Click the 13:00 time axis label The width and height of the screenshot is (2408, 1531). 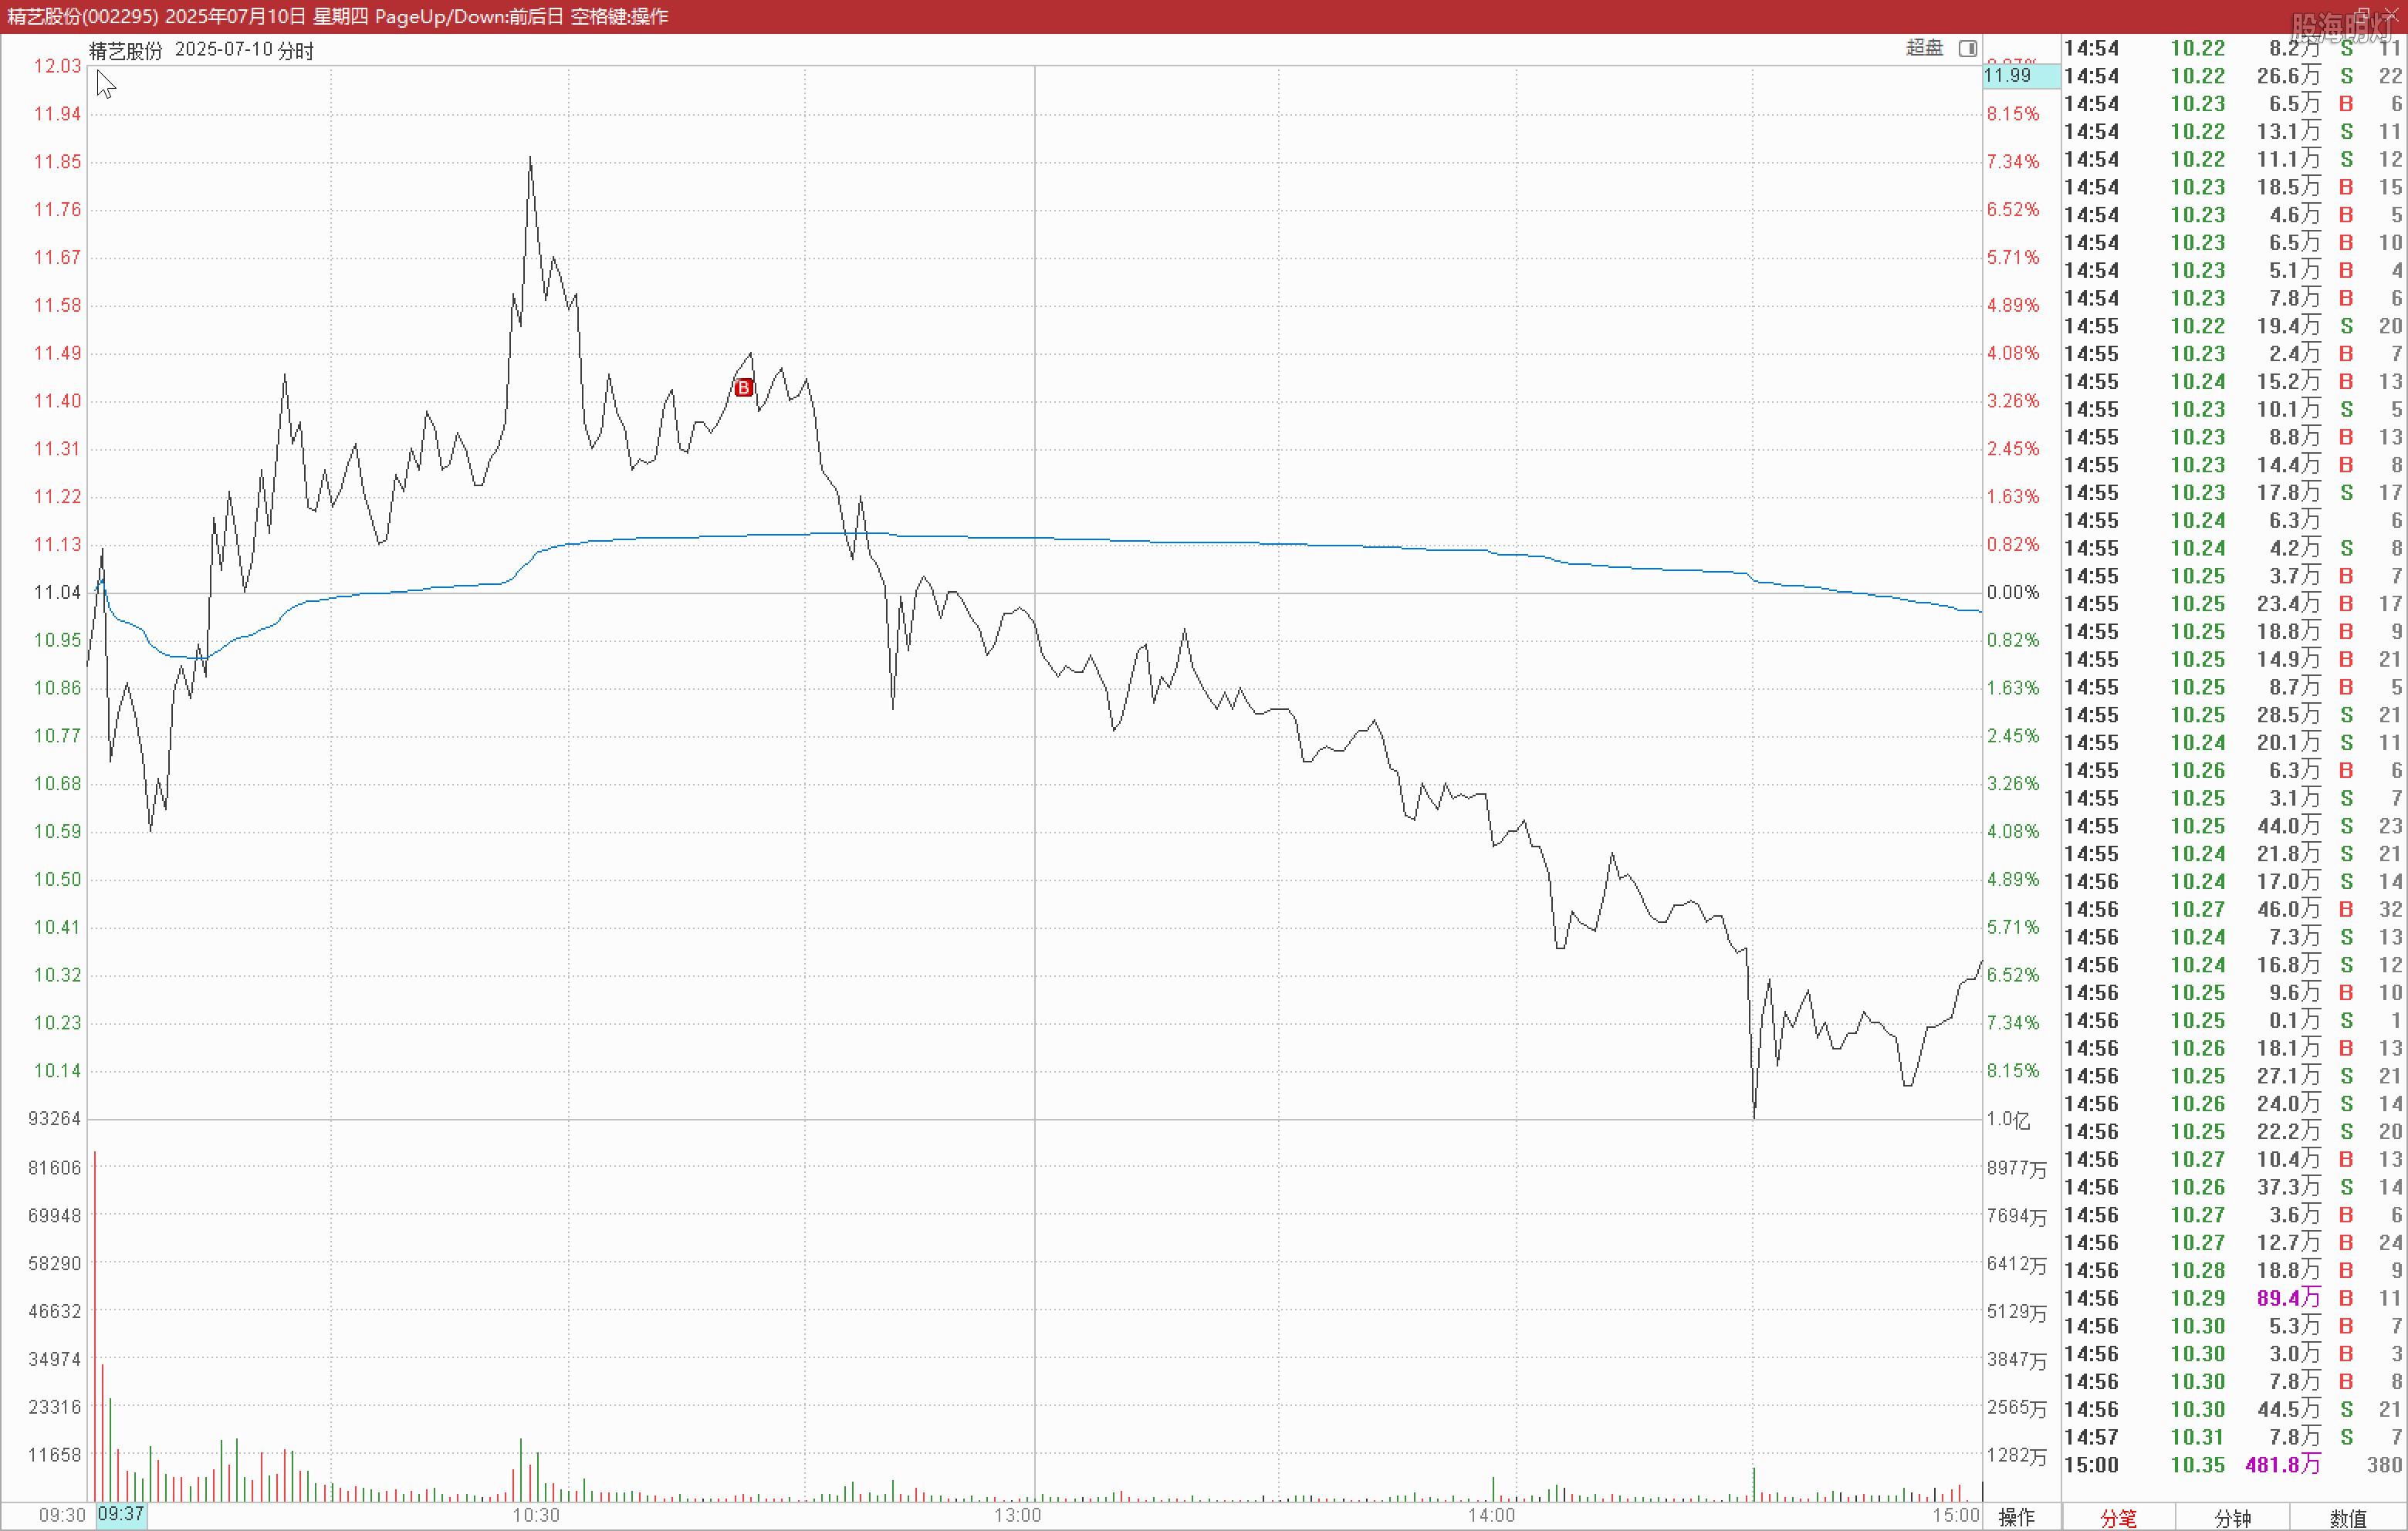[1017, 1515]
